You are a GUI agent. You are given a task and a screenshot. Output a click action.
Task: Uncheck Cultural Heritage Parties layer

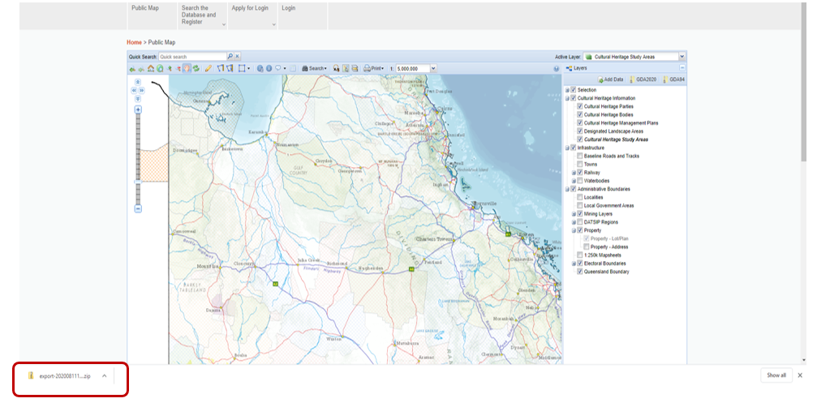[580, 106]
